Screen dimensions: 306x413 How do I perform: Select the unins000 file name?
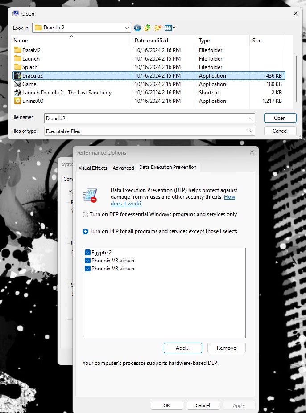pyautogui.click(x=33, y=101)
